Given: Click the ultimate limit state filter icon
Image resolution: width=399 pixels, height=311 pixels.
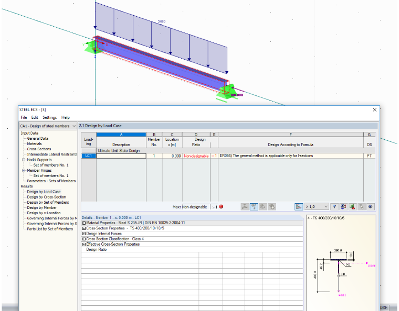Looking at the screenshot, I should 245,207.
